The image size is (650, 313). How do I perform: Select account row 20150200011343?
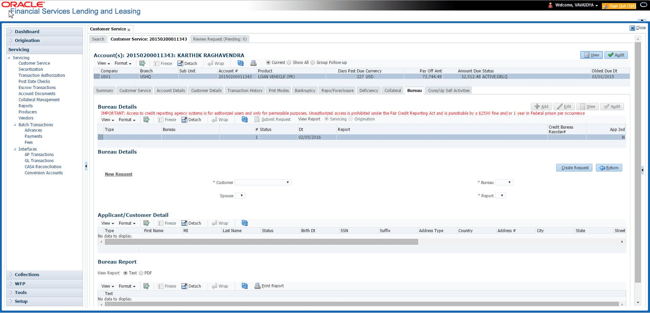coord(362,77)
